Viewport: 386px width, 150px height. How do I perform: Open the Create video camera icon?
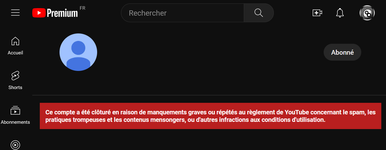pos(317,13)
